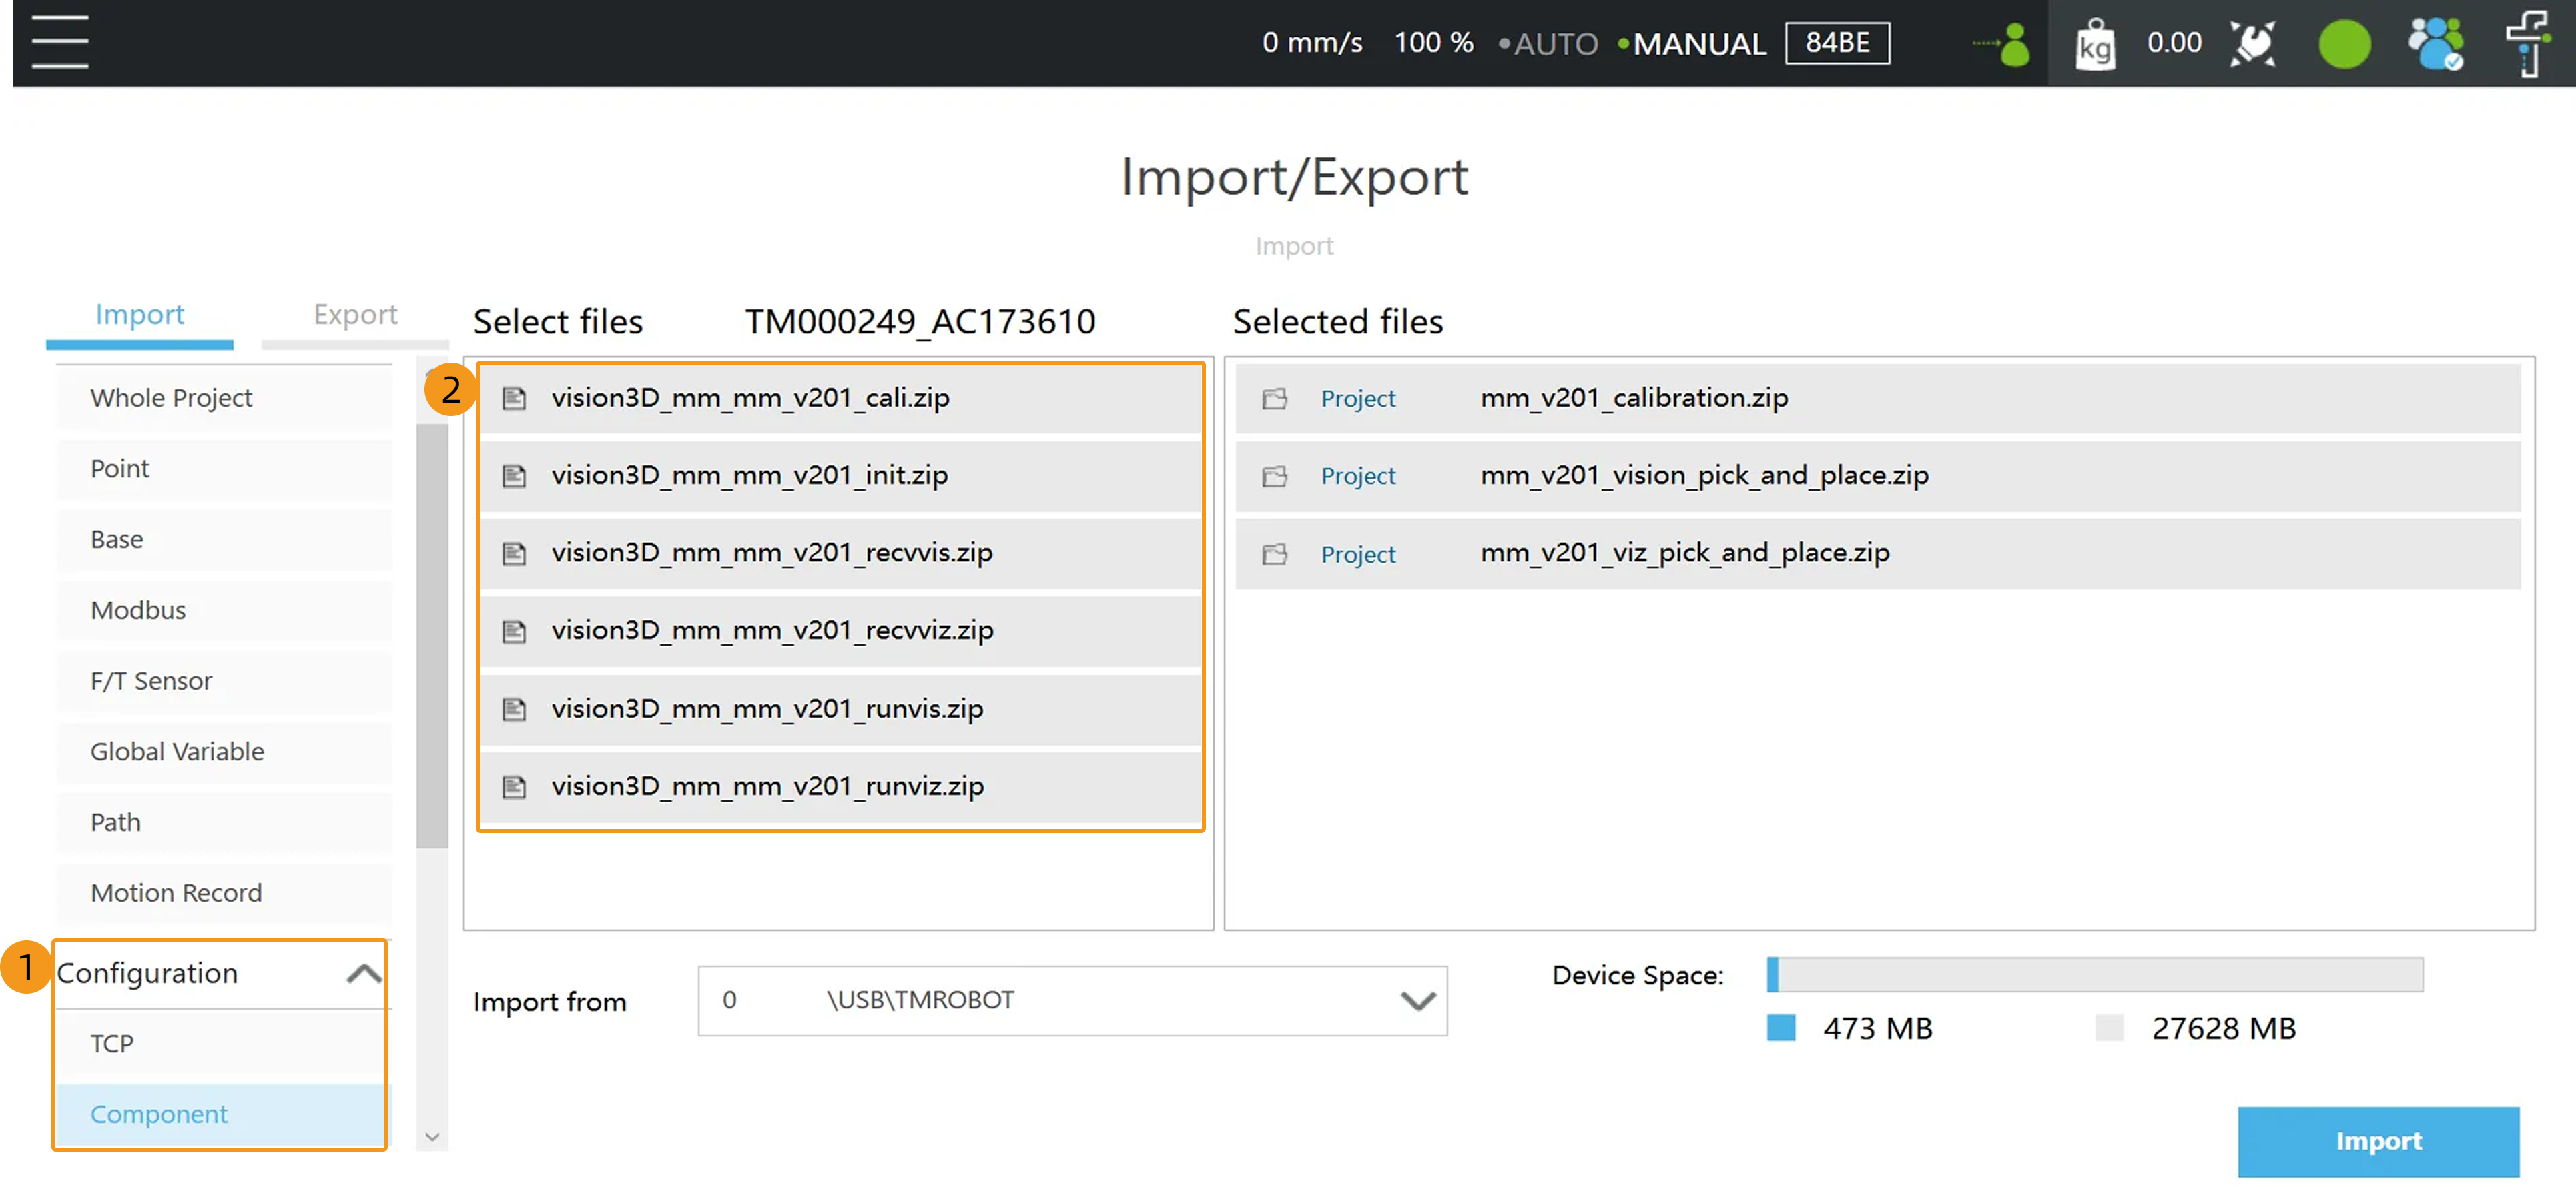Open the hamburger main menu
This screenshot has height=1187, width=2576.
(x=60, y=42)
